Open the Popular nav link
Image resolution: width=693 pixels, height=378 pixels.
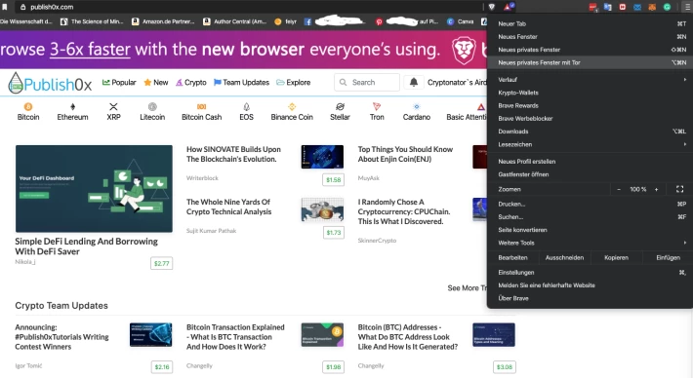coord(119,83)
